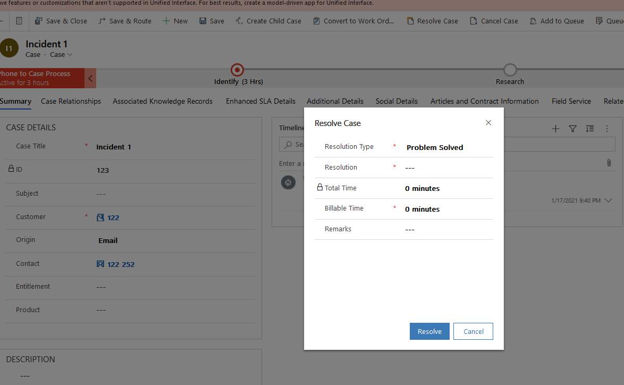Open the Case Relationships tab
The width and height of the screenshot is (624, 385).
click(x=71, y=101)
